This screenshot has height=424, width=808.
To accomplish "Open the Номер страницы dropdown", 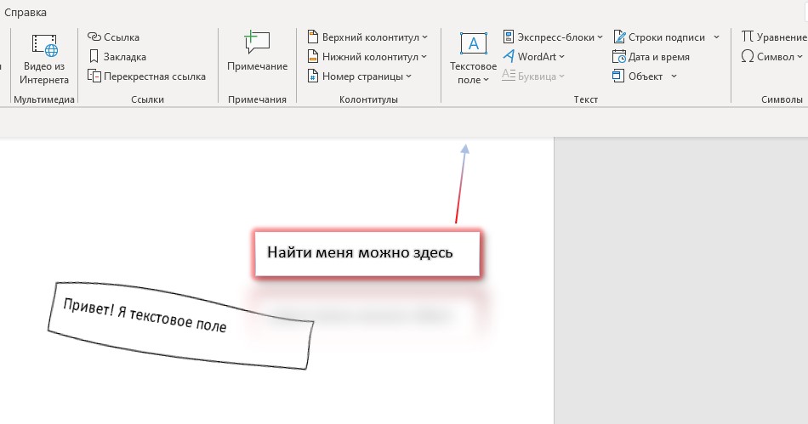I will click(x=360, y=76).
